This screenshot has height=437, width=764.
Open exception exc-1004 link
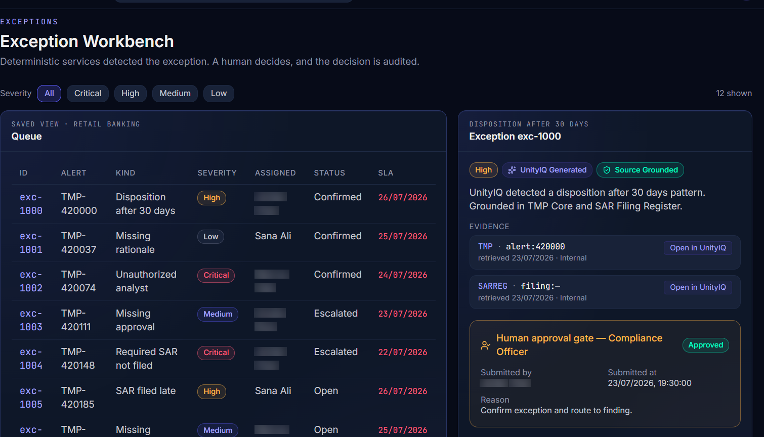tap(31, 359)
